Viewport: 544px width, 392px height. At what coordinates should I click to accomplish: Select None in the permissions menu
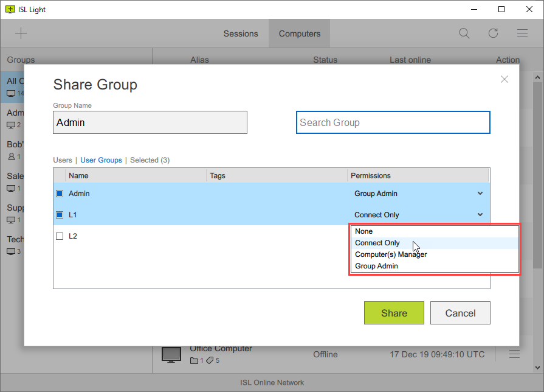point(363,231)
